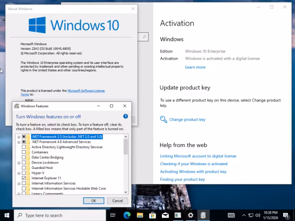Open the network tray icon
This screenshot has height=221, width=295.
pyautogui.click(x=251, y=215)
